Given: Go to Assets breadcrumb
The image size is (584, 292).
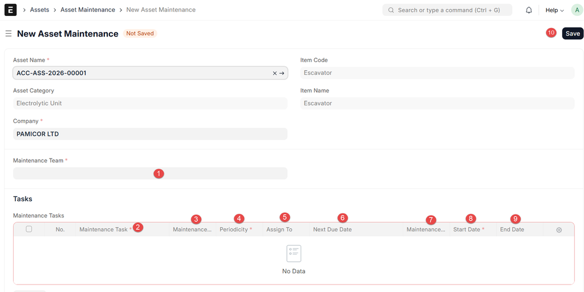Looking at the screenshot, I should point(39,10).
